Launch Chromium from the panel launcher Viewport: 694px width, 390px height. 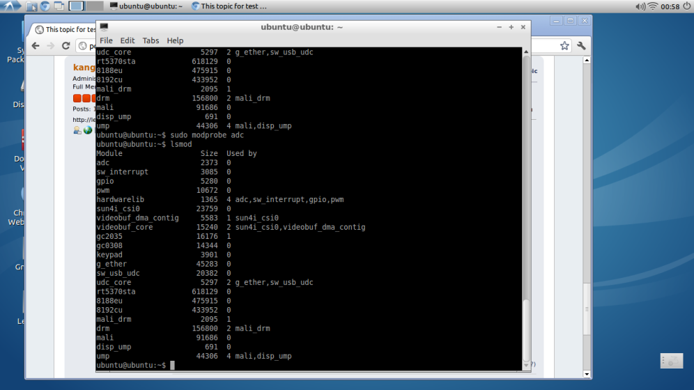click(45, 6)
